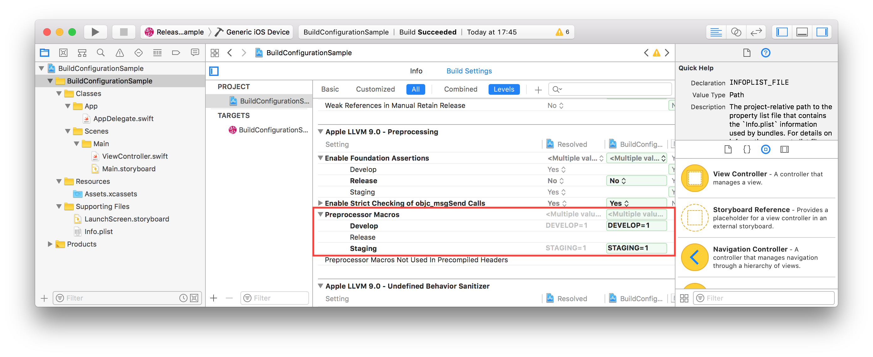The width and height of the screenshot is (873, 357).
Task: Select the Quick Help inspector question mark icon
Action: click(x=765, y=53)
